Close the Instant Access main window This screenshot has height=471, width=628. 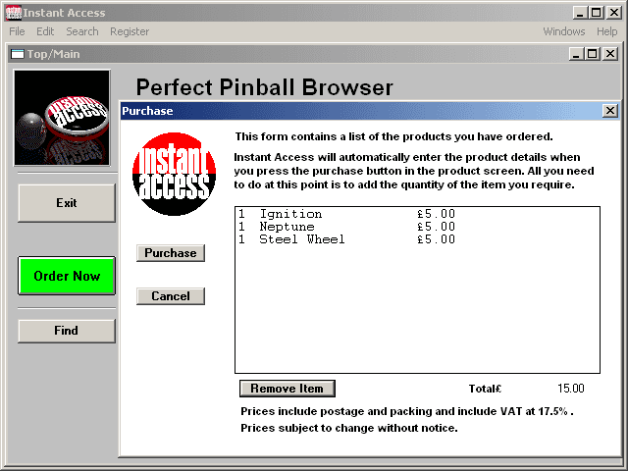click(613, 13)
